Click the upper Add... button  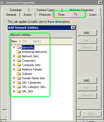click(x=87, y=33)
